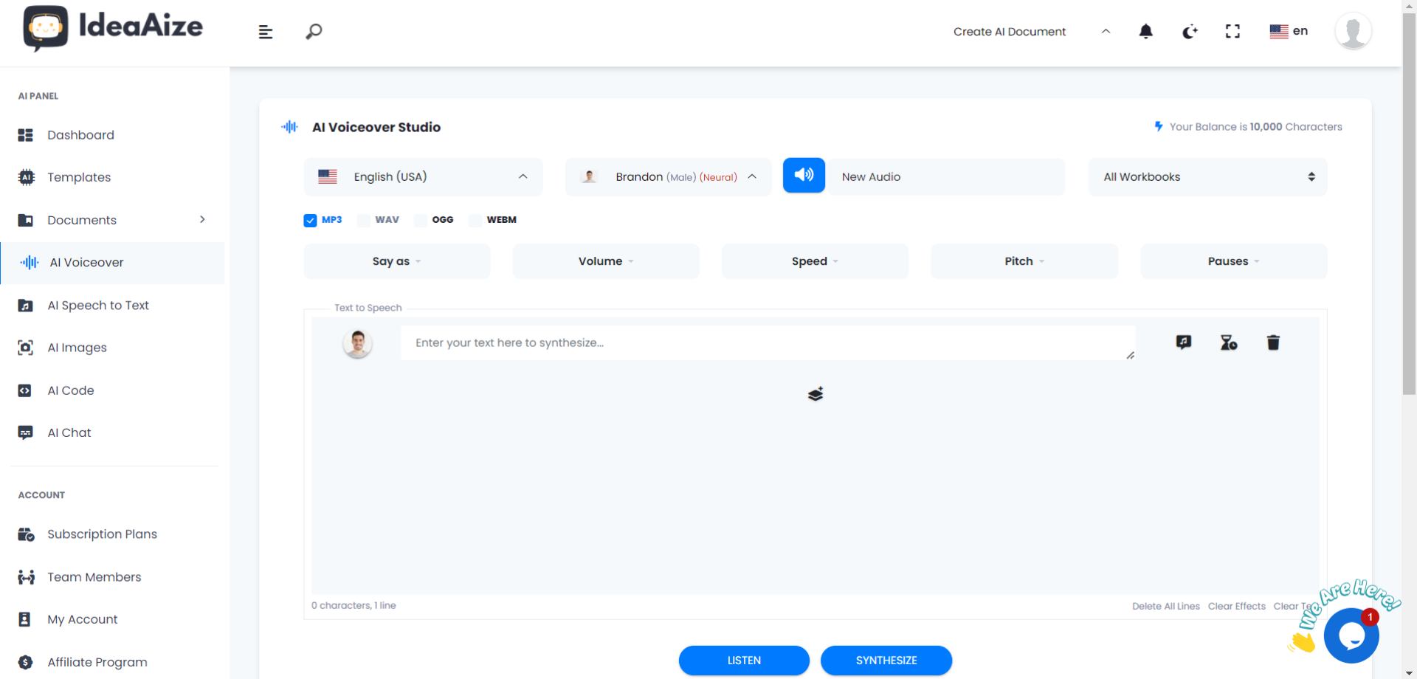This screenshot has height=679, width=1417.
Task: Open search using the magnifier icon
Action: coord(313,31)
